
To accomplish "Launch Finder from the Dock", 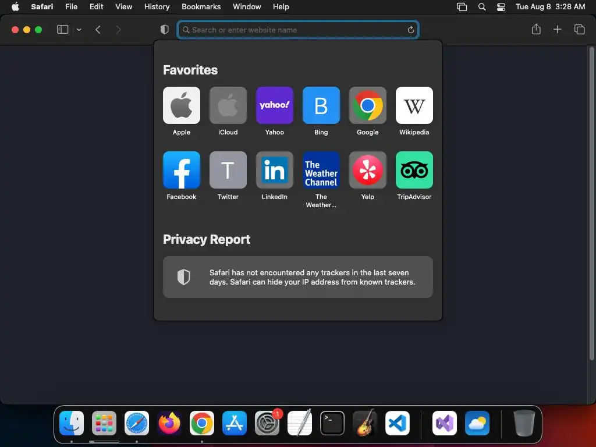I will 72,423.
